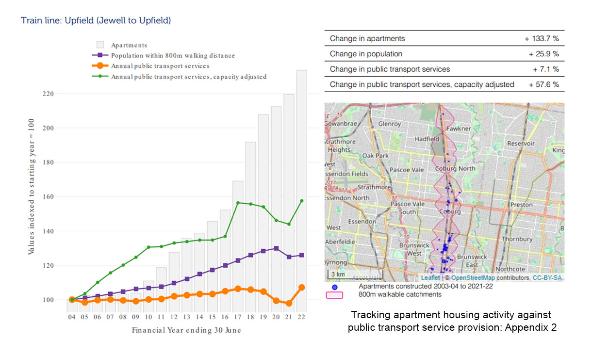The image size is (592, 355).
Task: Click the 3 km map scale bar
Action: pos(337,274)
